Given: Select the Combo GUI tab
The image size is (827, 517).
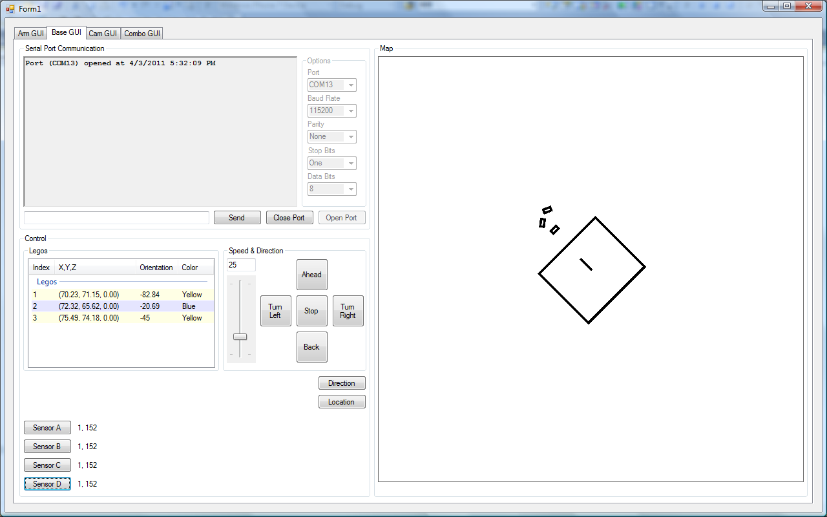Looking at the screenshot, I should 142,34.
